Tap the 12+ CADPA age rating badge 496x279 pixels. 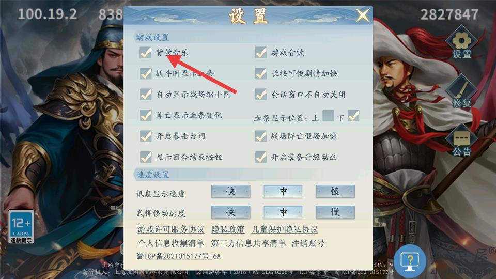[21, 227]
